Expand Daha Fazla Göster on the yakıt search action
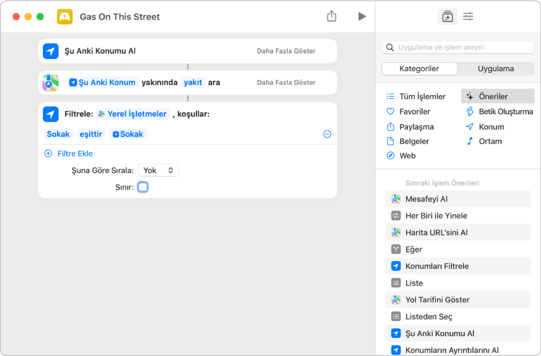The image size is (541, 356). (x=286, y=83)
